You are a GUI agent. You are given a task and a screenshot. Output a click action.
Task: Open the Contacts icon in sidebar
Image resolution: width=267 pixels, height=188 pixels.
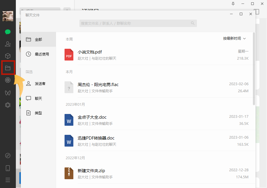pos(8,44)
